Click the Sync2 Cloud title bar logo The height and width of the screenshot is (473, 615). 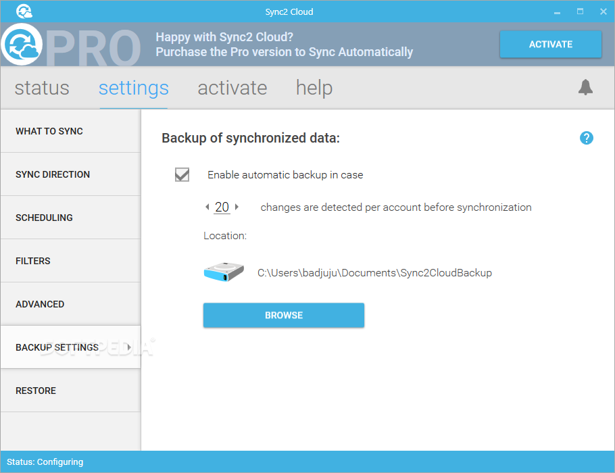point(24,11)
